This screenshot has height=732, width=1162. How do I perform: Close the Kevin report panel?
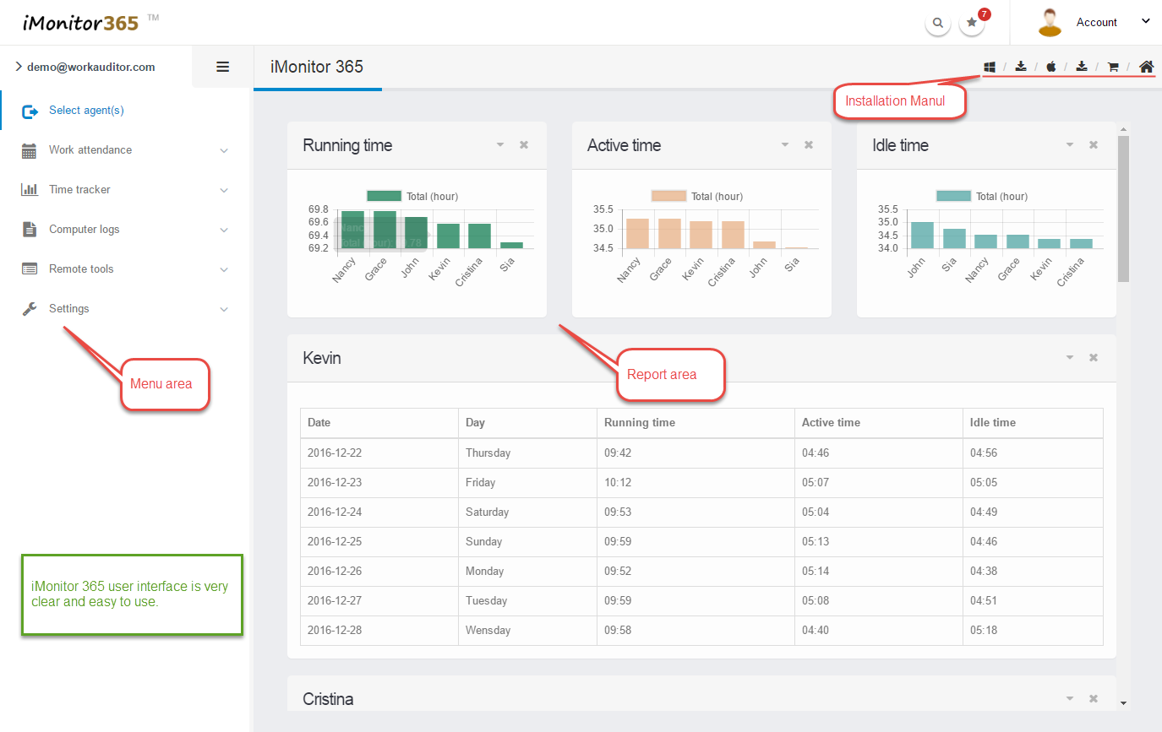click(x=1094, y=358)
